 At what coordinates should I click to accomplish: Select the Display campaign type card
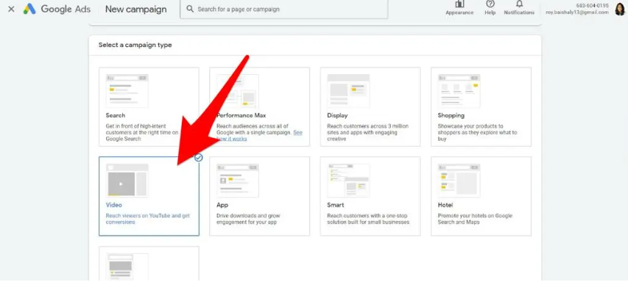pyautogui.click(x=370, y=106)
